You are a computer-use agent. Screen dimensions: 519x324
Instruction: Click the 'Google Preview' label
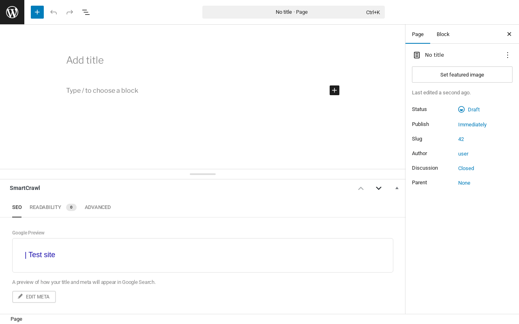[x=28, y=233]
